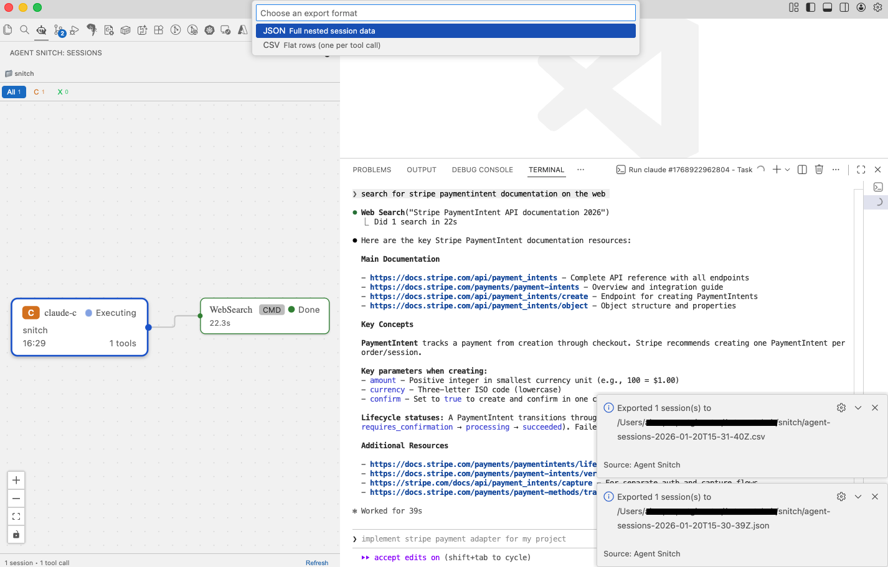Kill the terminal with trash icon
The height and width of the screenshot is (567, 888).
point(819,170)
